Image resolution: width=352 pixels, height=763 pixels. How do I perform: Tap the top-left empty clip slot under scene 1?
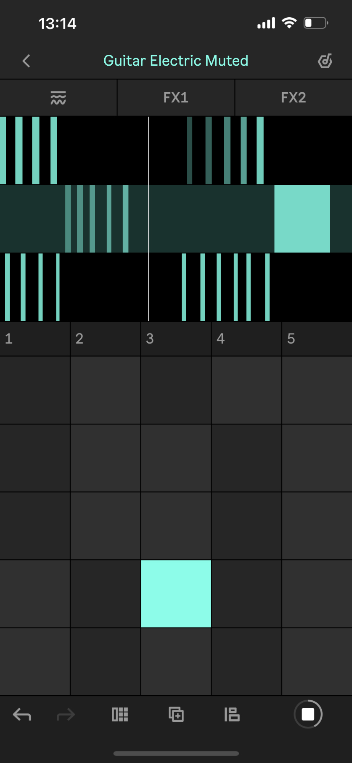click(35, 390)
